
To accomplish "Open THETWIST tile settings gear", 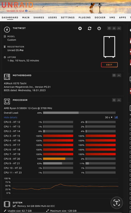I will [x=109, y=28].
